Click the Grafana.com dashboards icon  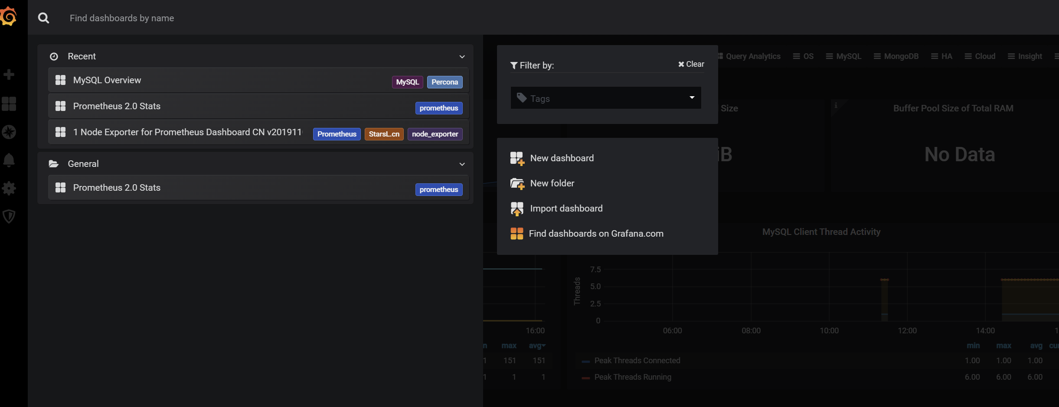(517, 234)
